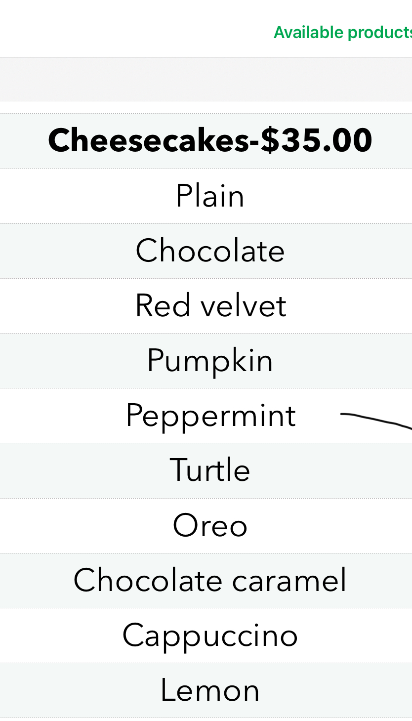Pick the Pumpkin cheesecake entry
Screen dimensions: 412x721
pos(210,361)
